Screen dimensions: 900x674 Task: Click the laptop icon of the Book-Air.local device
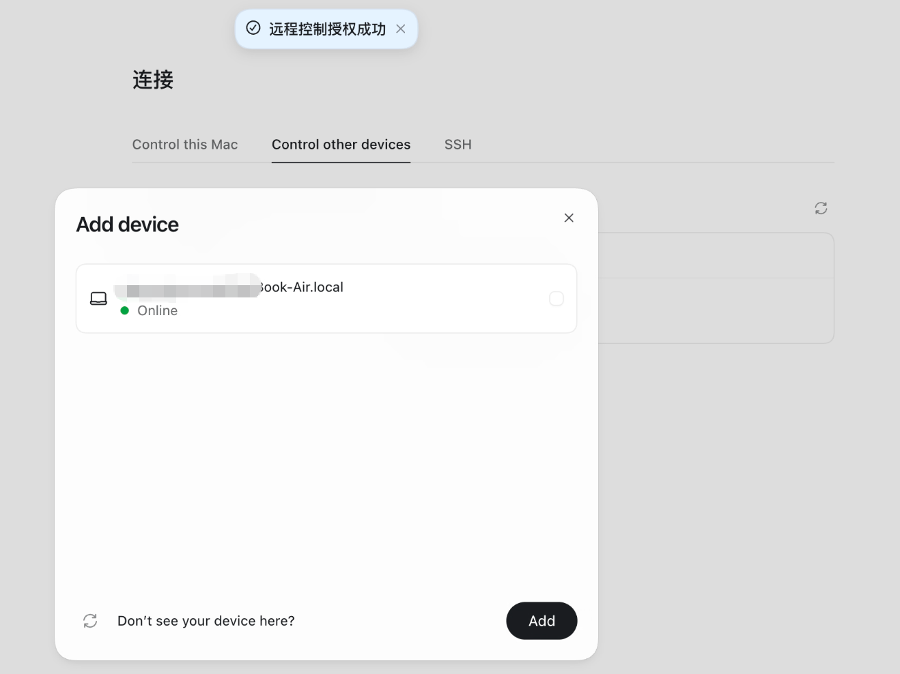98,299
